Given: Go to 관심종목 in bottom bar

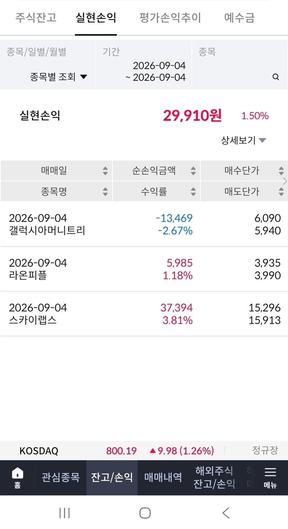Looking at the screenshot, I should click(61, 477).
